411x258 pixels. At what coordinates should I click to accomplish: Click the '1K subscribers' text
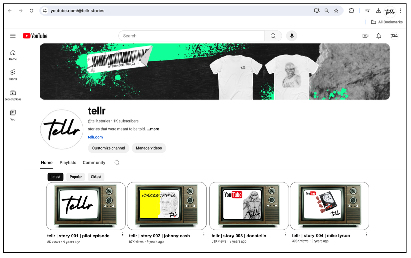point(126,121)
